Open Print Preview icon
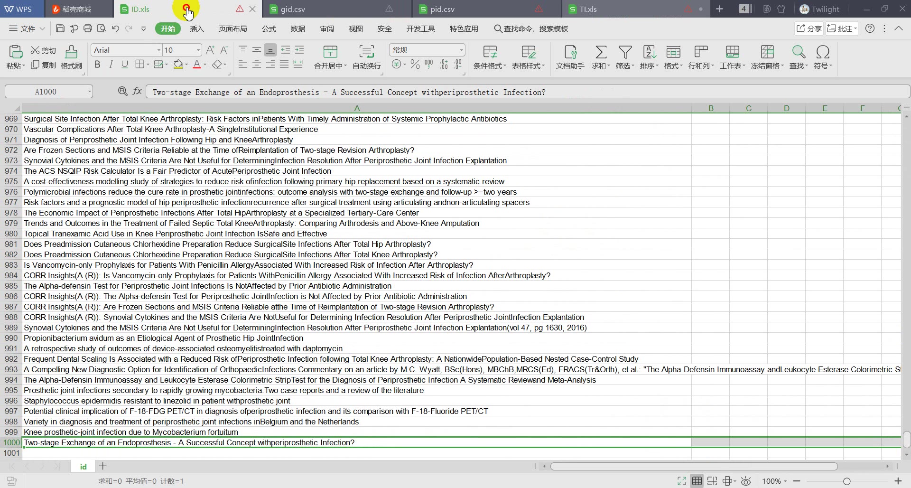 click(102, 28)
